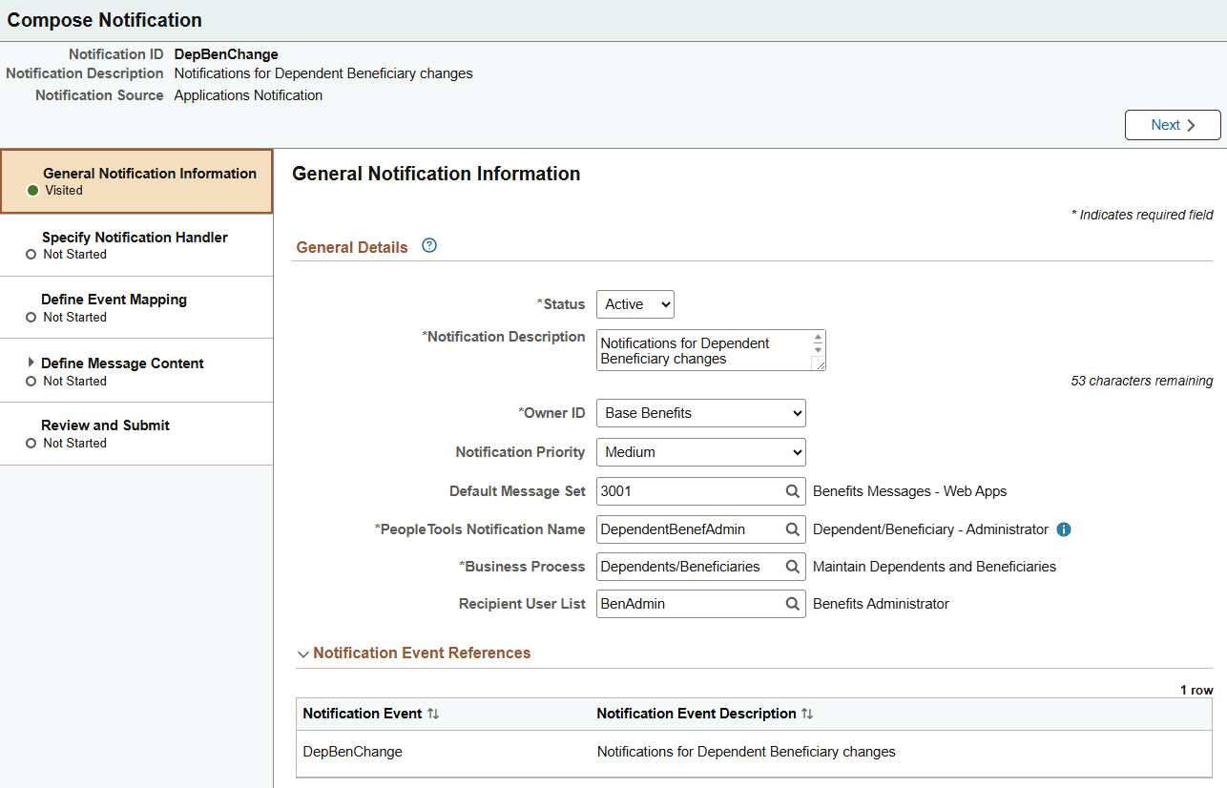
Task: Open the Status dropdown
Action: [634, 303]
